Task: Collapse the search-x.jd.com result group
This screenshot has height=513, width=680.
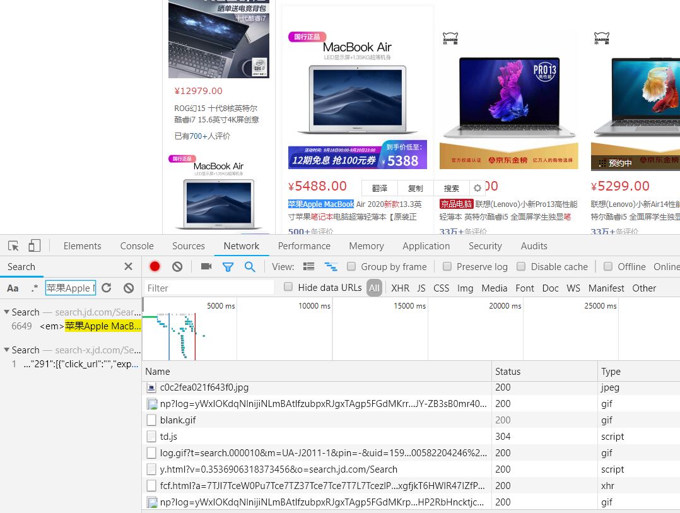Action: click(x=6, y=350)
